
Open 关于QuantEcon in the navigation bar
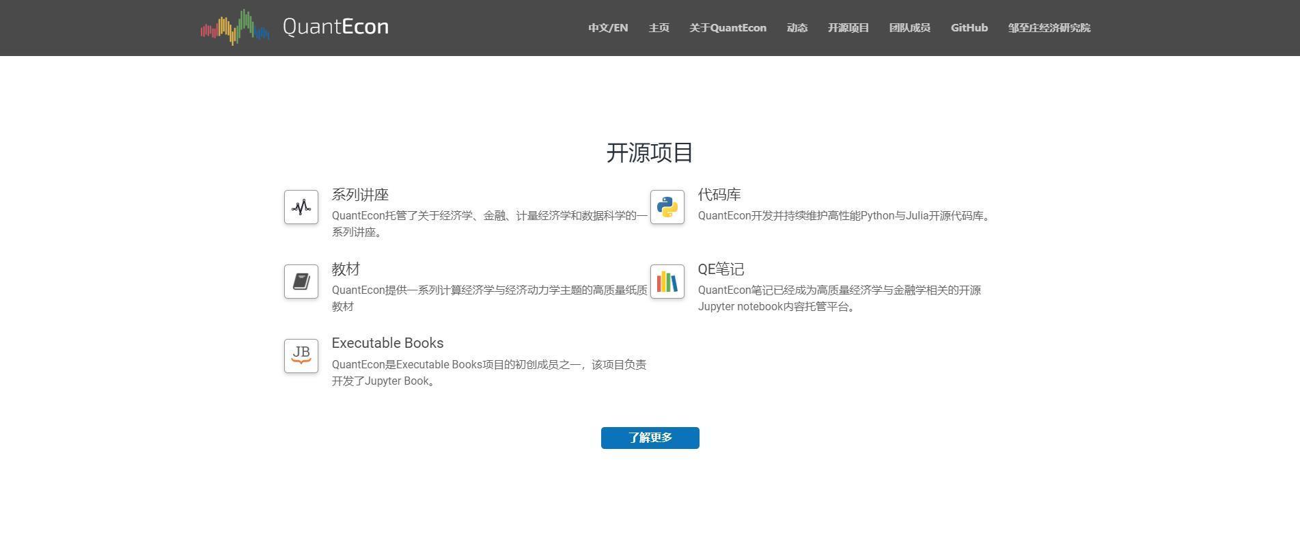coord(728,28)
